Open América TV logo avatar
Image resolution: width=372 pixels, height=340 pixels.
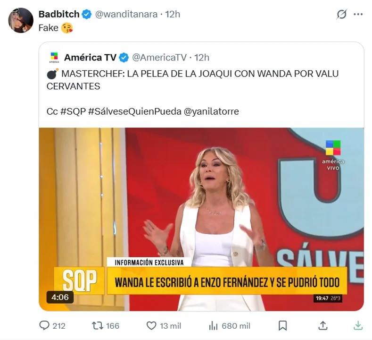coord(54,58)
